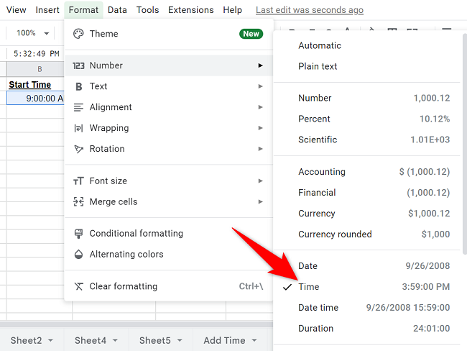Viewport: 467px width, 351px height.
Task: Select the Date time format
Action: [x=318, y=308]
